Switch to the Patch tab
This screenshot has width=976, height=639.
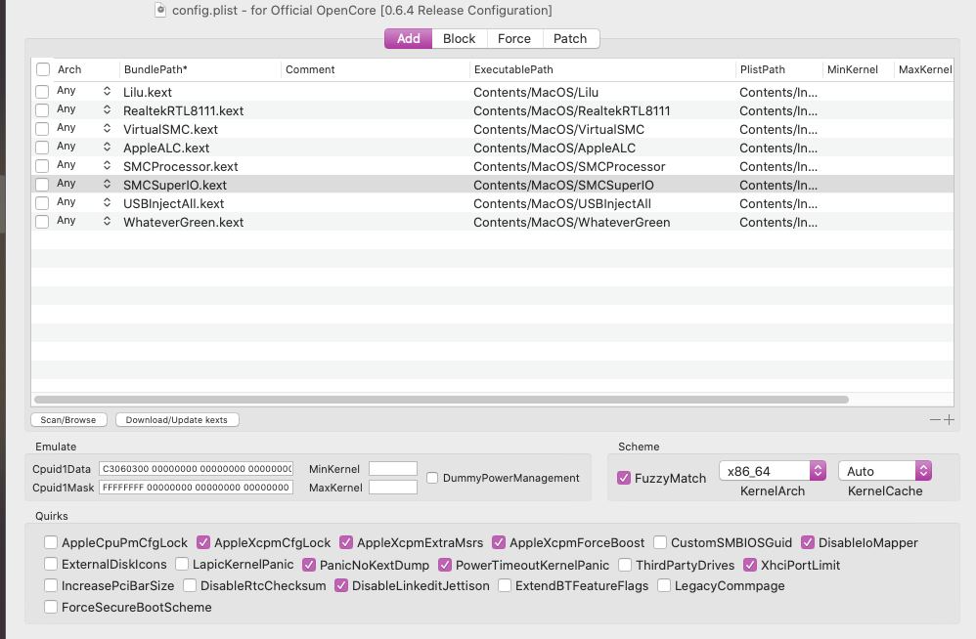(x=570, y=38)
